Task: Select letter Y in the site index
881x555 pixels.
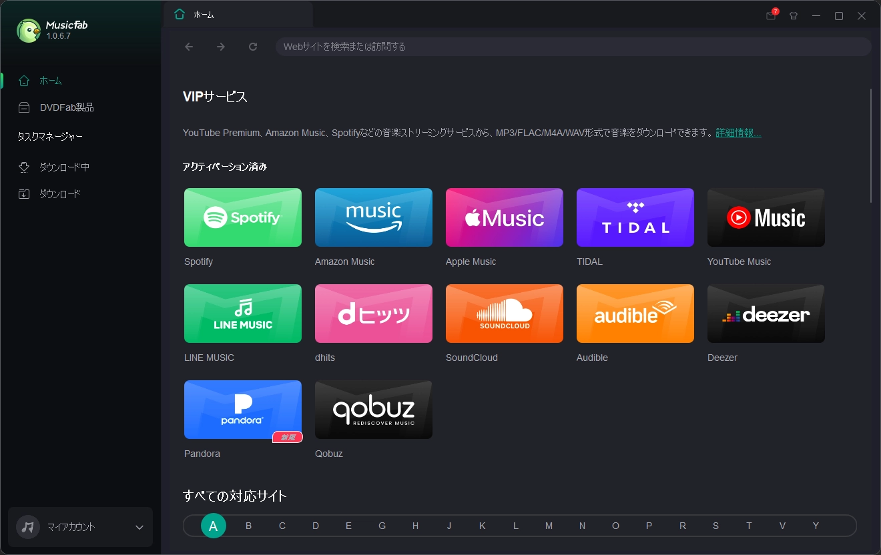Action: [x=816, y=526]
